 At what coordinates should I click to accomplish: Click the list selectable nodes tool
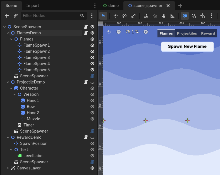tap(146, 16)
